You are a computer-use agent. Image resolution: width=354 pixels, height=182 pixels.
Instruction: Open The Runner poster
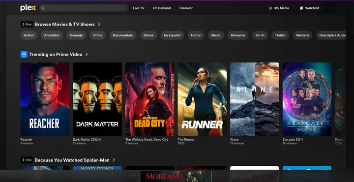click(x=202, y=99)
